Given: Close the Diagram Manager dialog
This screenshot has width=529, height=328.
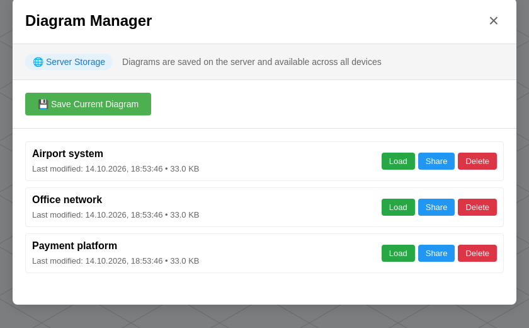Looking at the screenshot, I should [x=493, y=21].
